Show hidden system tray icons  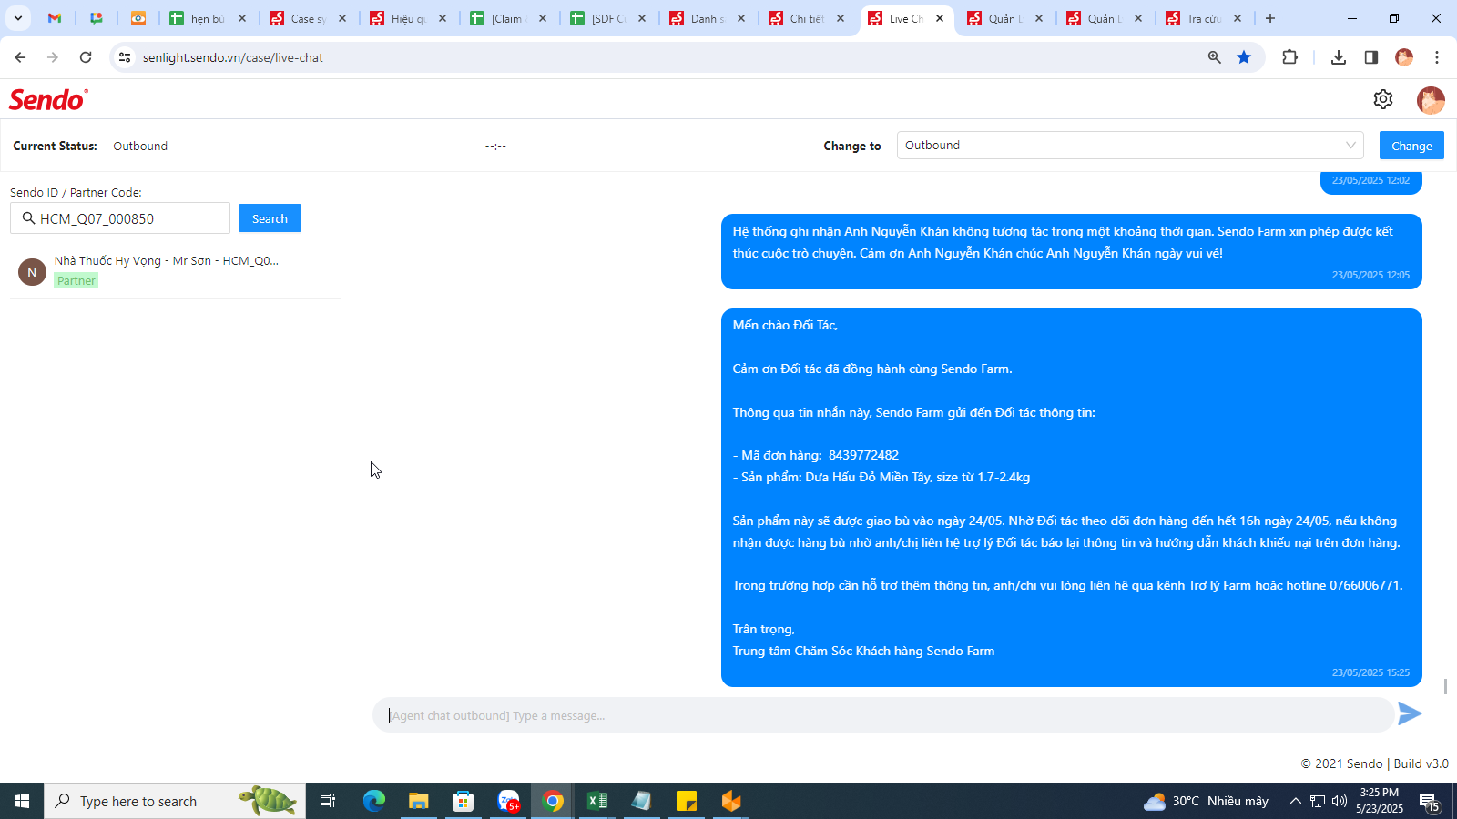coord(1295,801)
